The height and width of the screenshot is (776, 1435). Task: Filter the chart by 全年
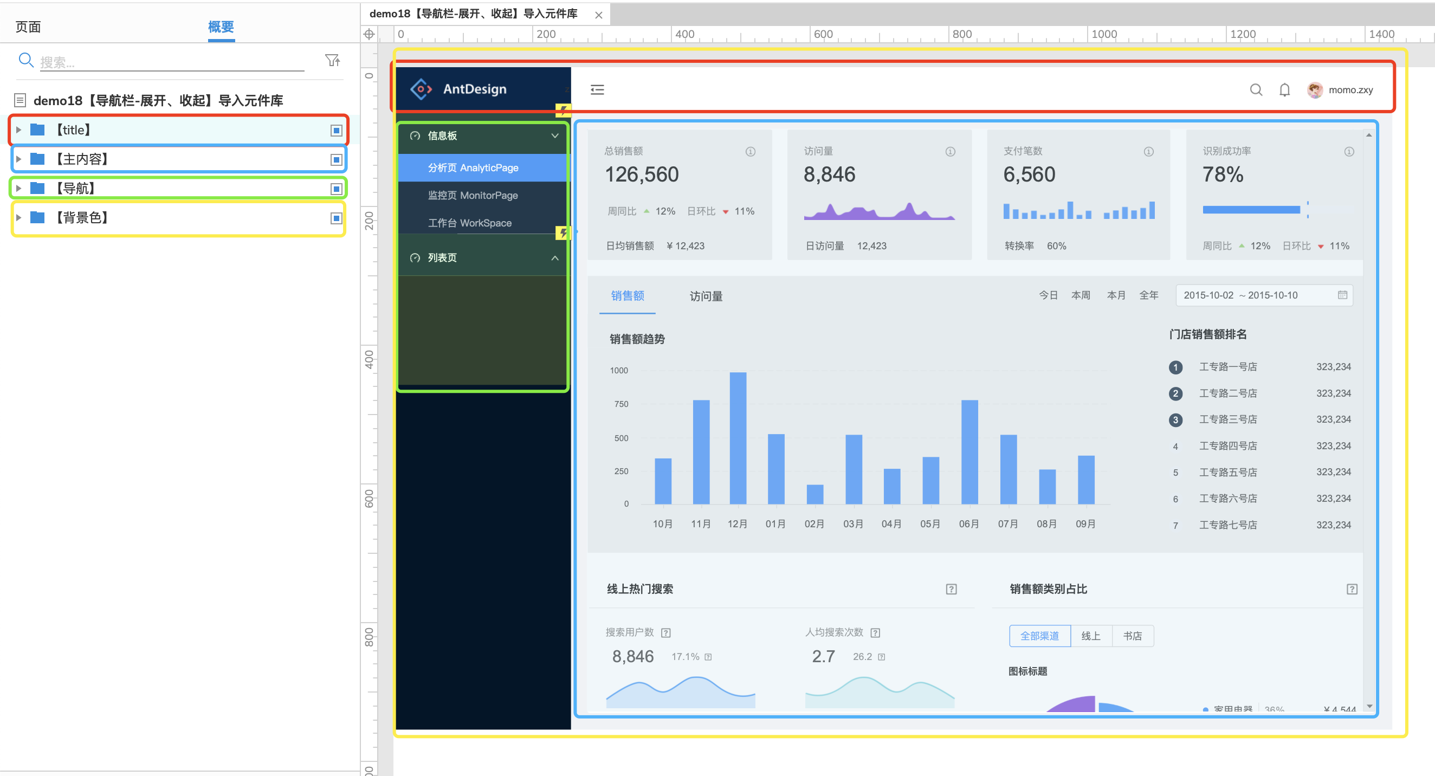[1149, 295]
